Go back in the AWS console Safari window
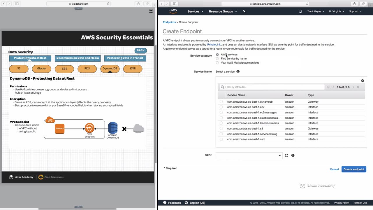Screen dimensions: 373x210 tap(161, 4)
